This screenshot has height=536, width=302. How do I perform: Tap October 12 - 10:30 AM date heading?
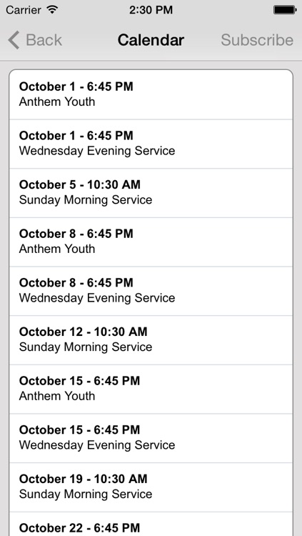[x=83, y=332]
